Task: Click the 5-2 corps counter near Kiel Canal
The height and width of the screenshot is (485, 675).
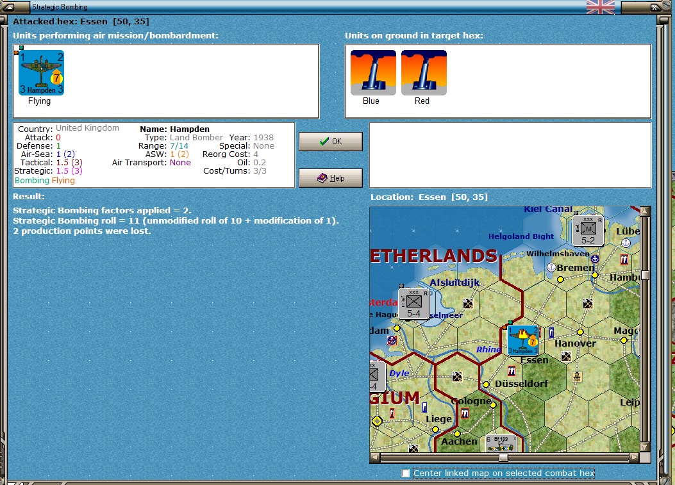Action: coord(588,231)
